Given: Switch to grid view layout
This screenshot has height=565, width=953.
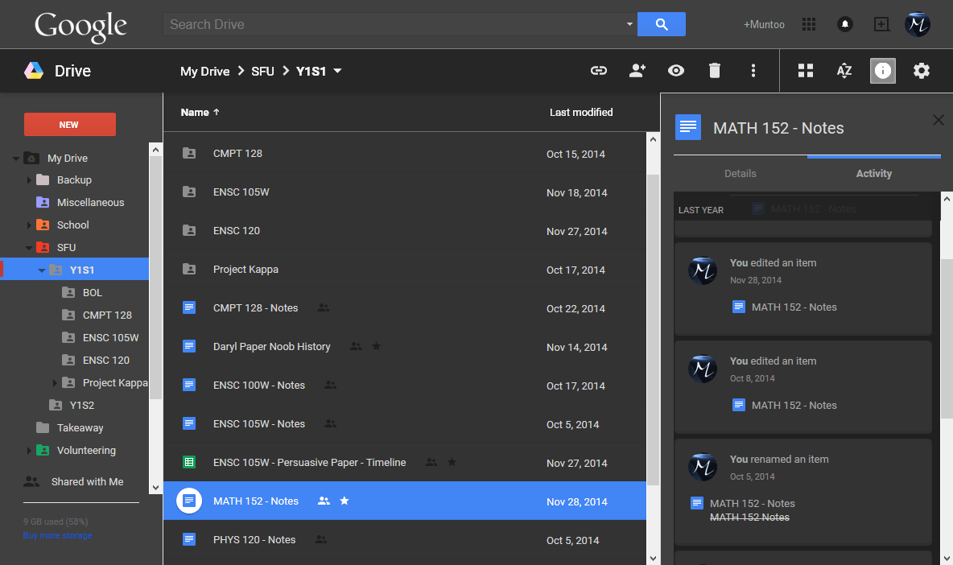Looking at the screenshot, I should pyautogui.click(x=805, y=71).
